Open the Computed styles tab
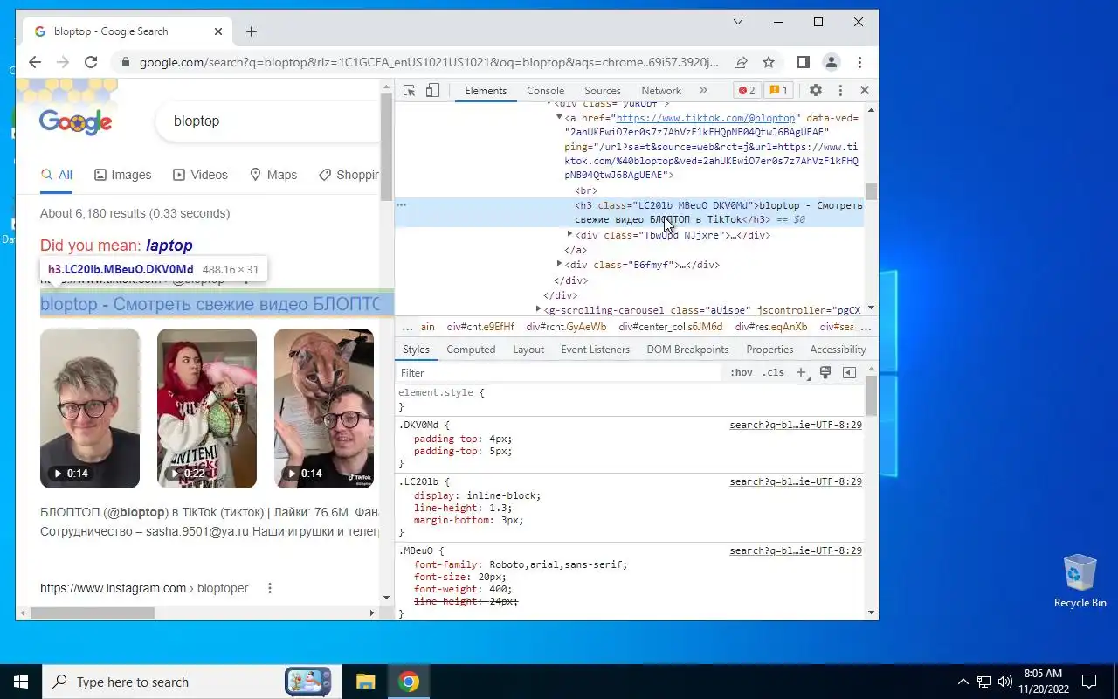1118x699 pixels. [x=471, y=349]
